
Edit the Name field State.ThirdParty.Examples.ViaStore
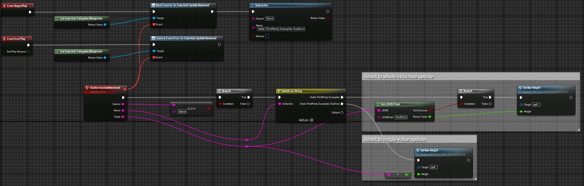coord(281,29)
